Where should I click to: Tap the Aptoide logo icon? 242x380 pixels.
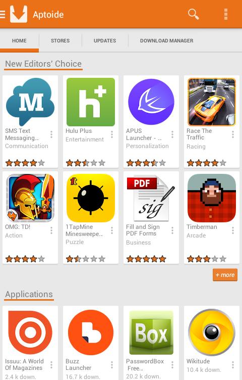(19, 14)
